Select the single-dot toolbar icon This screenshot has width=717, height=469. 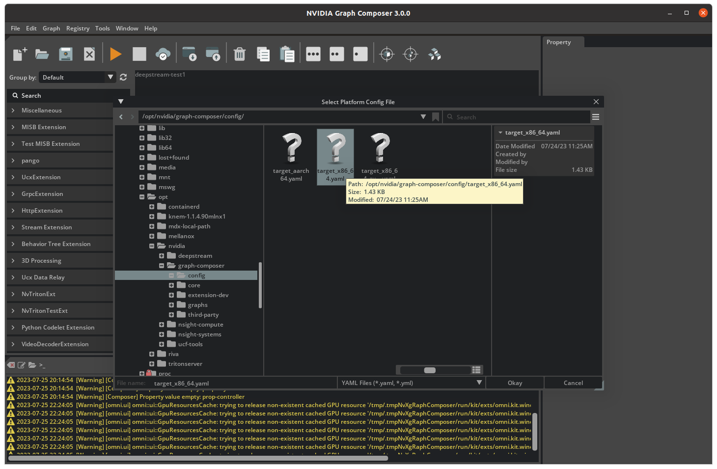click(x=360, y=54)
